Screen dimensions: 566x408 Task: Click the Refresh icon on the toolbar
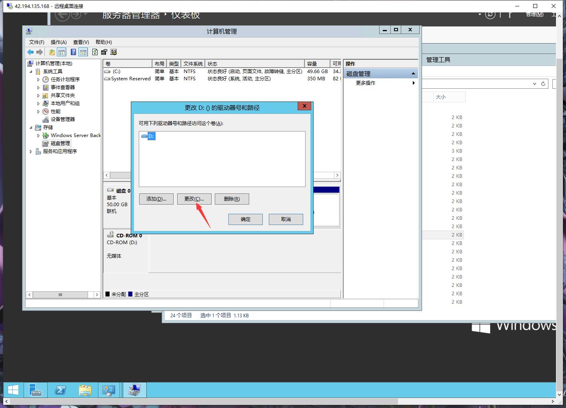tap(95, 52)
